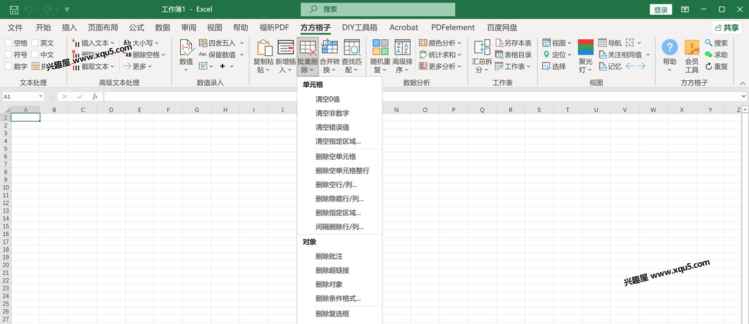
Task: Click the 选择 tool in 视图 group
Action: coord(555,66)
